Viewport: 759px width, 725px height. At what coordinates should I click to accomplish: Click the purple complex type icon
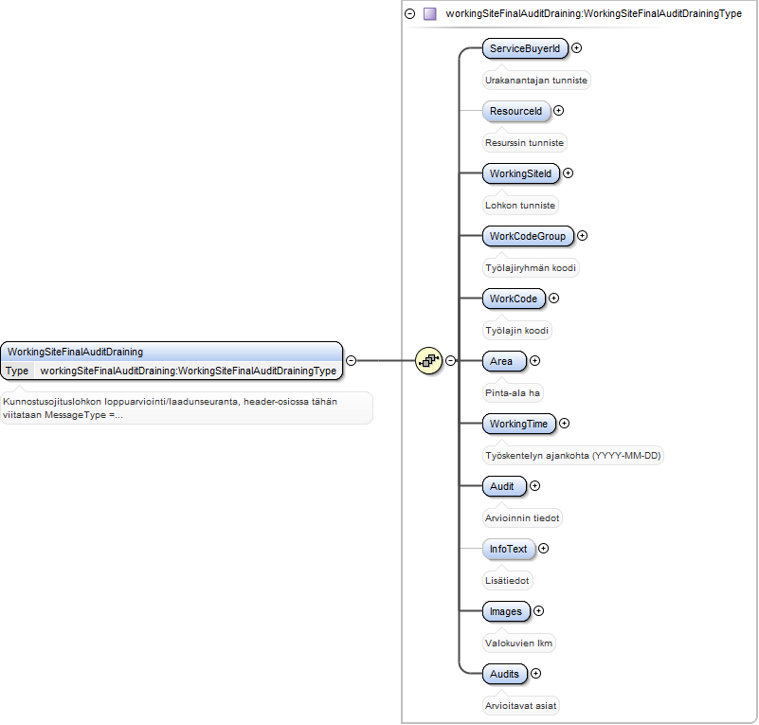(430, 13)
